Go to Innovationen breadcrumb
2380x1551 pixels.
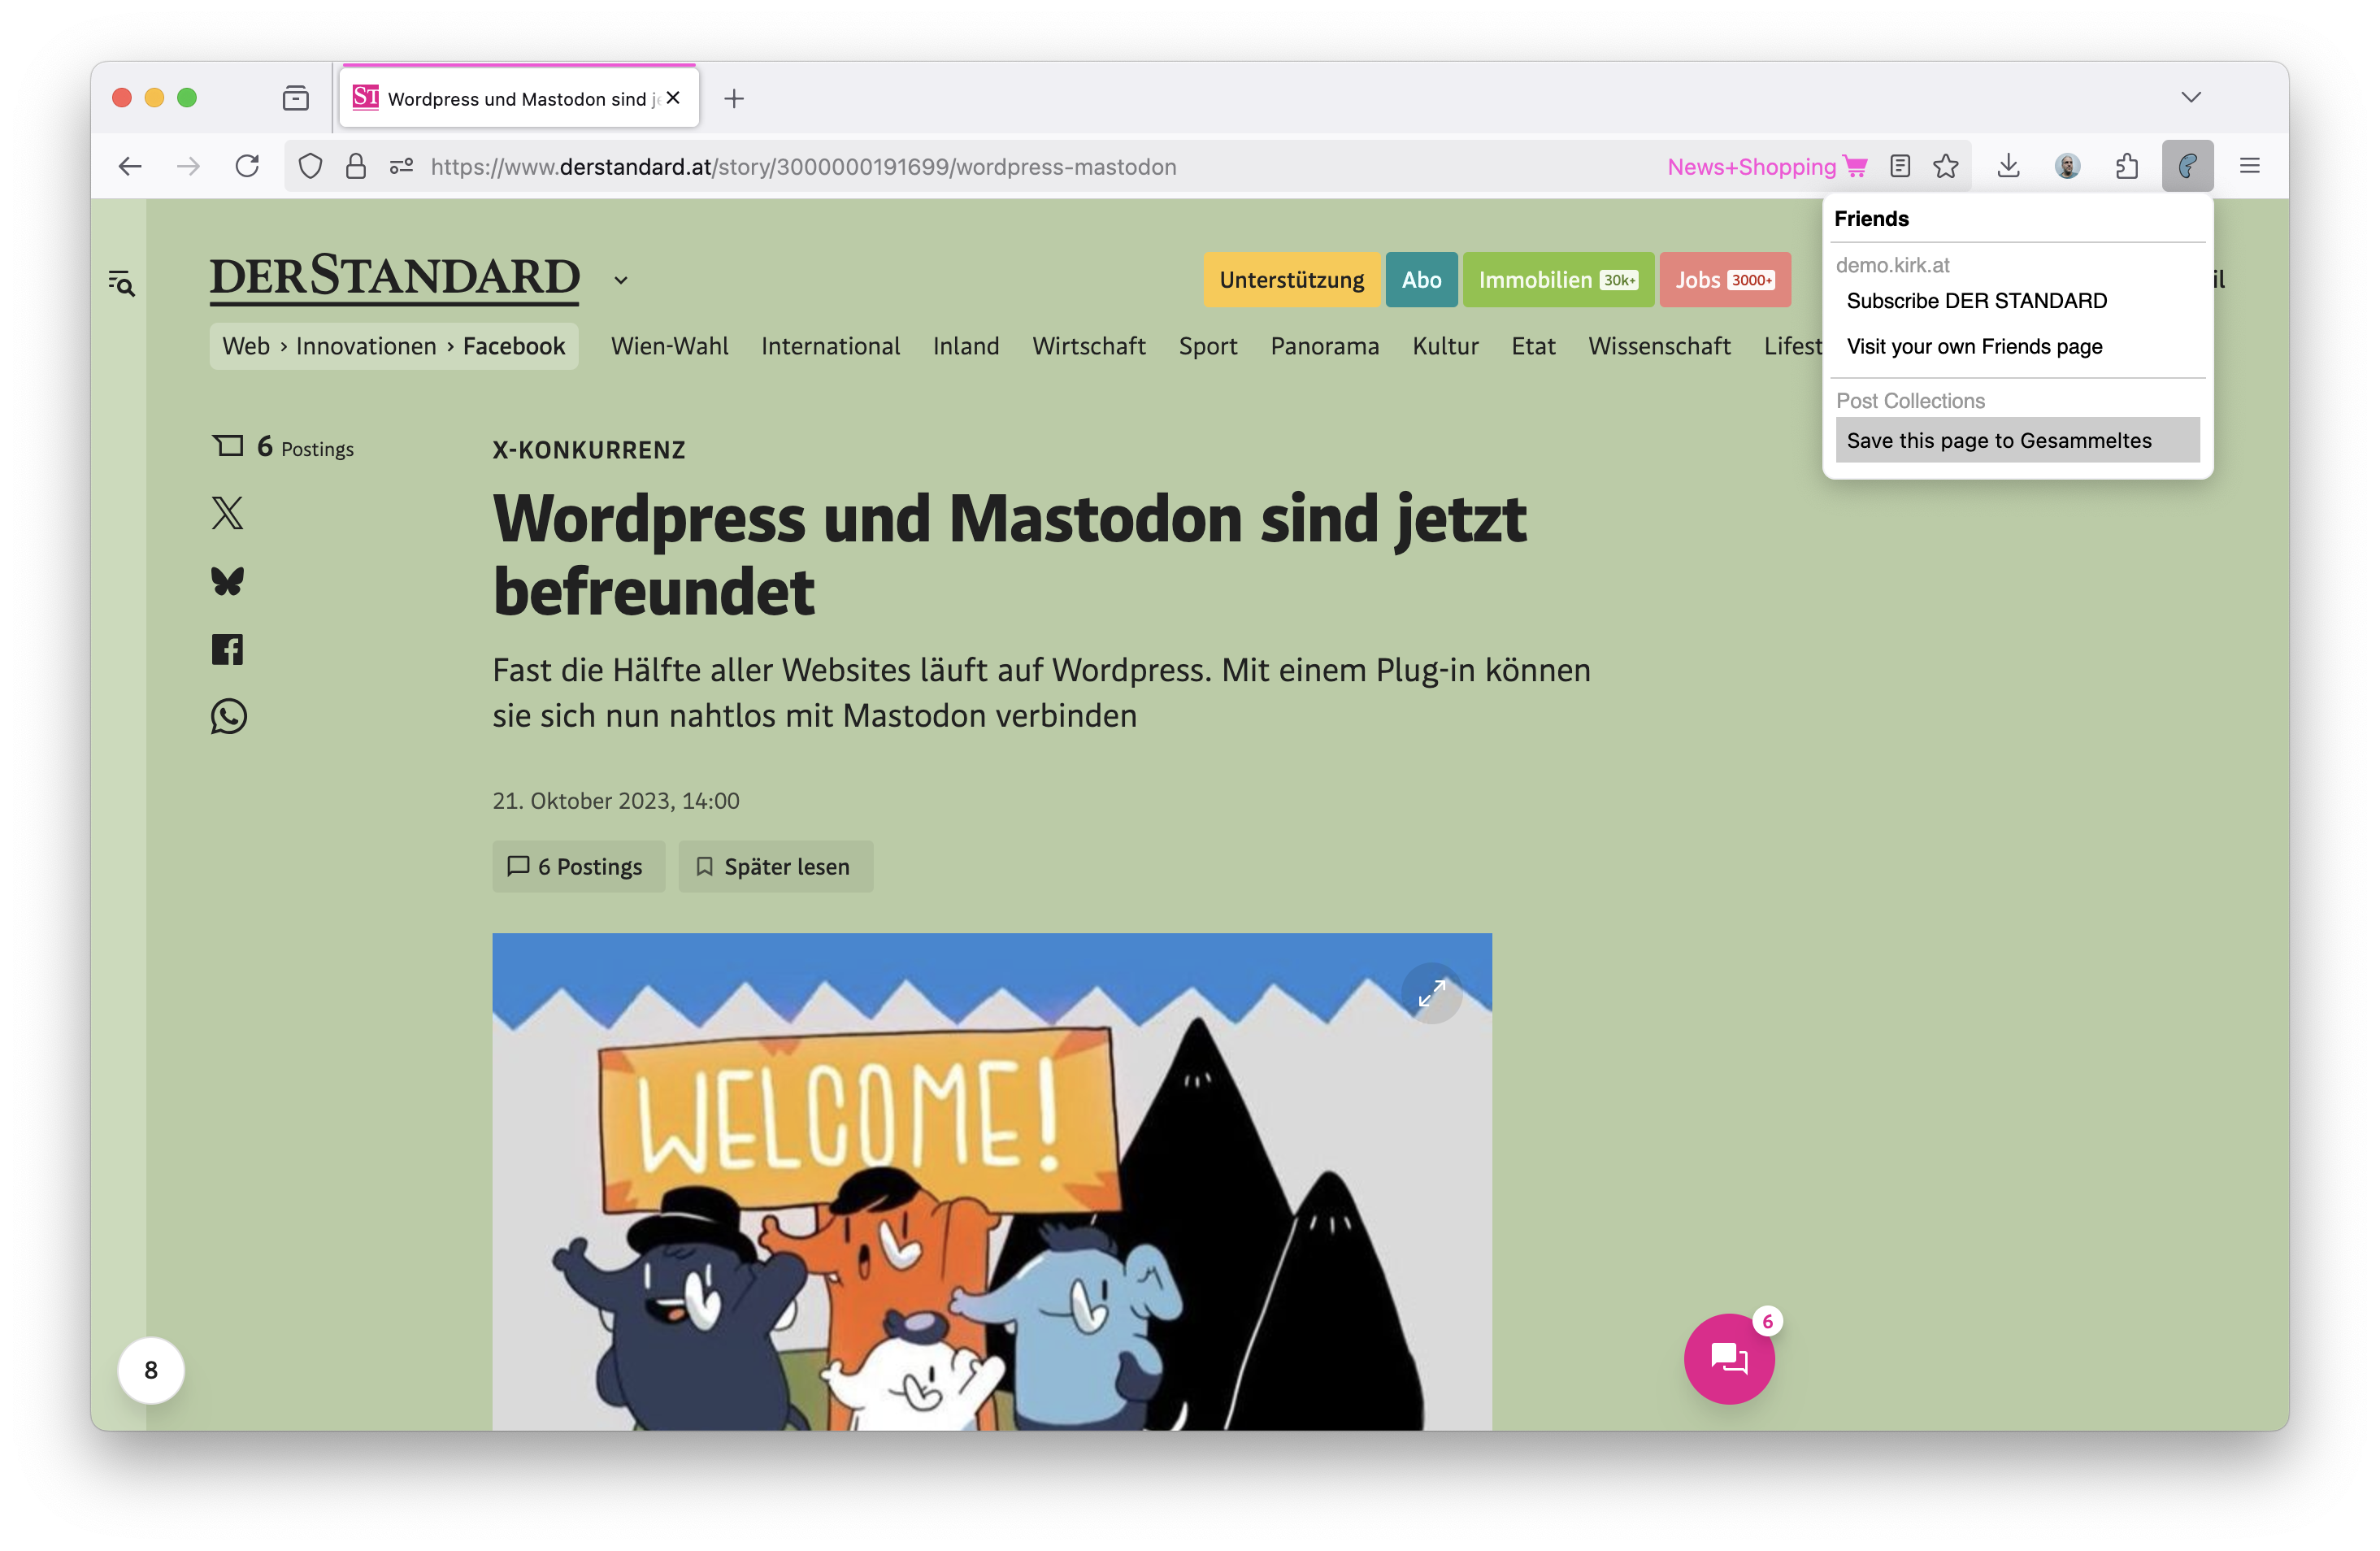pyautogui.click(x=366, y=346)
